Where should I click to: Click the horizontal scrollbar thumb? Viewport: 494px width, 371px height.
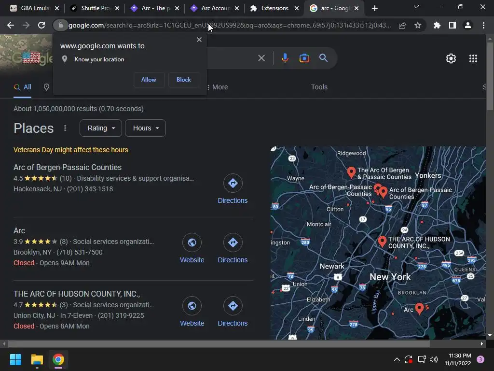(219, 343)
